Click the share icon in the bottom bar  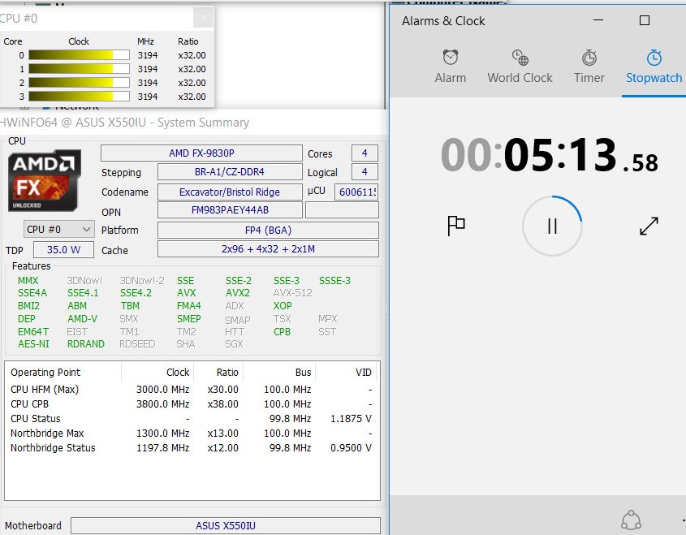631,520
